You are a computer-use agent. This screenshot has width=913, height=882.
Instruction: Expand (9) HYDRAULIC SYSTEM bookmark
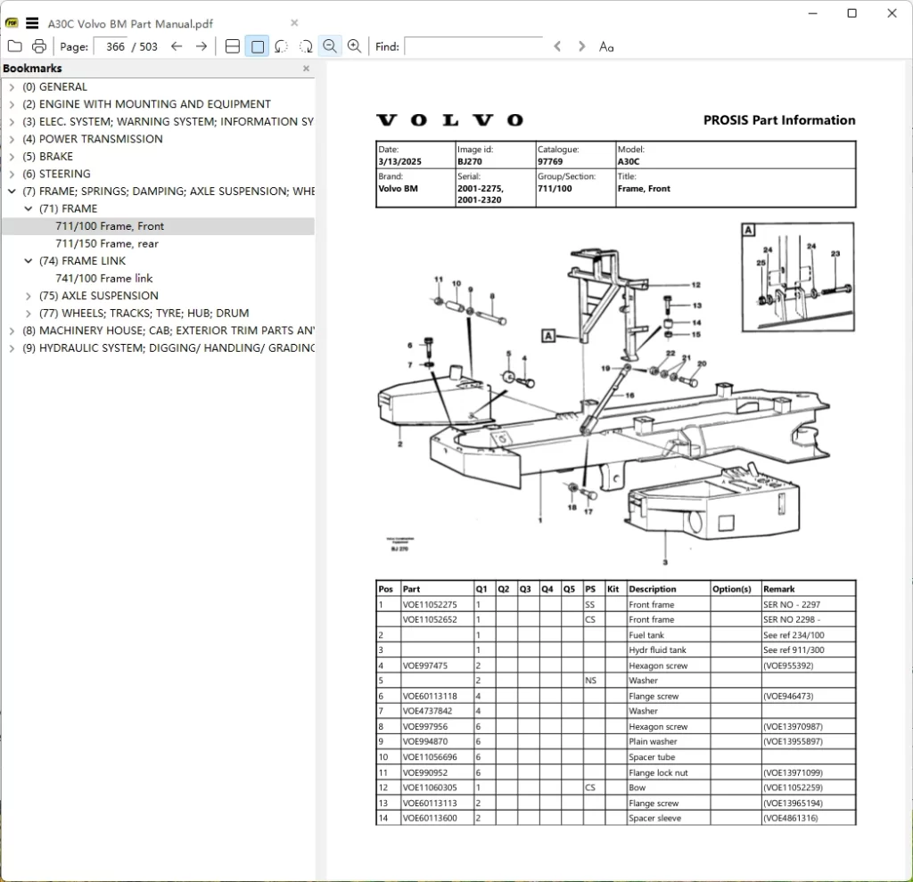tap(12, 348)
